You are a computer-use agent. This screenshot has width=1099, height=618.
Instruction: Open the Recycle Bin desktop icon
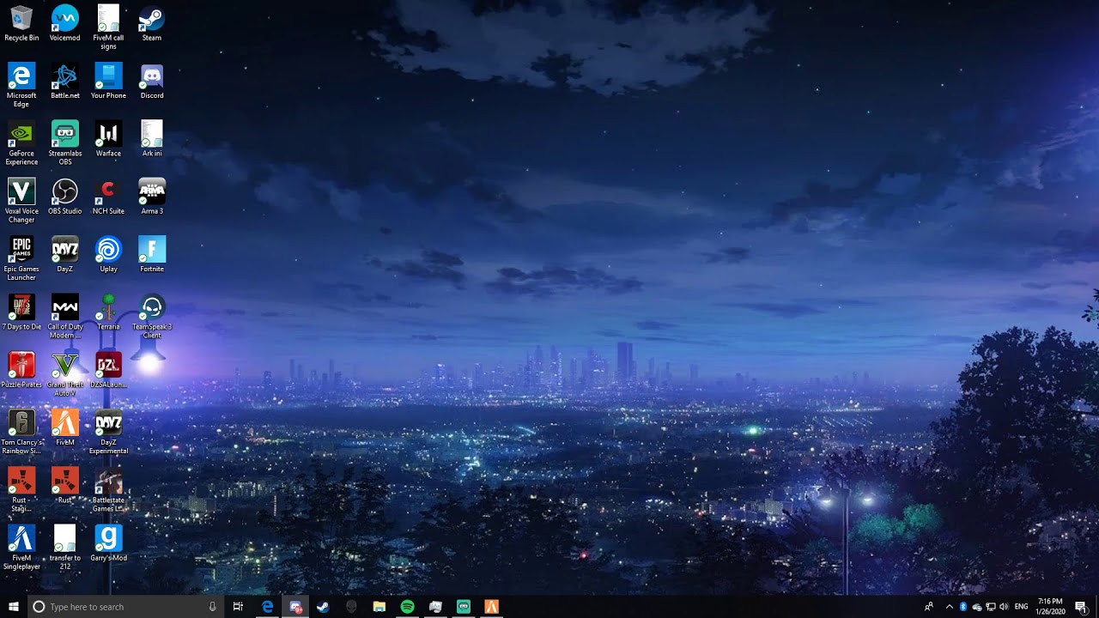21,23
